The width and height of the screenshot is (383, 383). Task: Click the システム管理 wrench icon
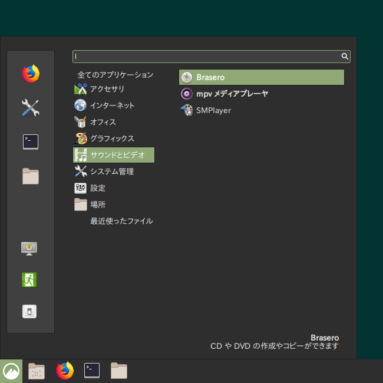click(x=81, y=171)
